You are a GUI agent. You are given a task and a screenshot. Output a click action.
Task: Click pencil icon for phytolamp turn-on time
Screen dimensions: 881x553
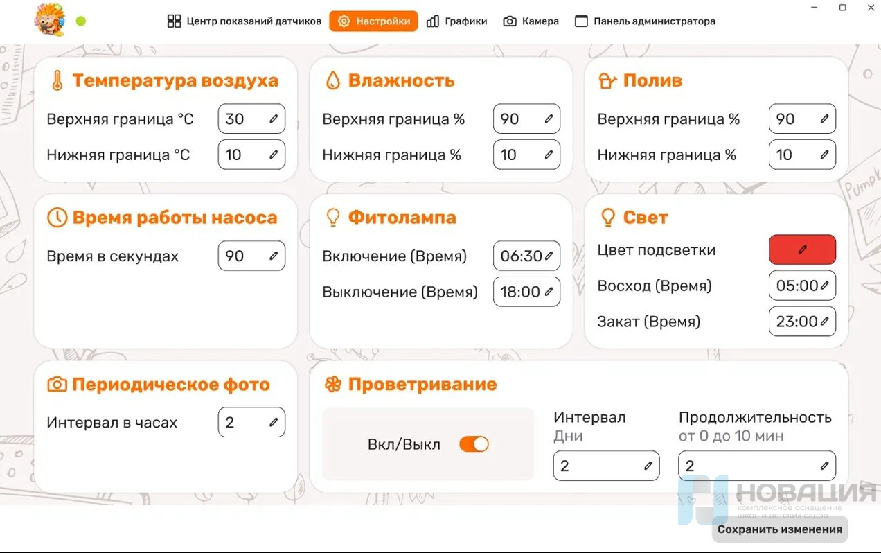(549, 256)
